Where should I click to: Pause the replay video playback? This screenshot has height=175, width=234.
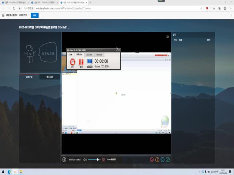[x=64, y=159]
